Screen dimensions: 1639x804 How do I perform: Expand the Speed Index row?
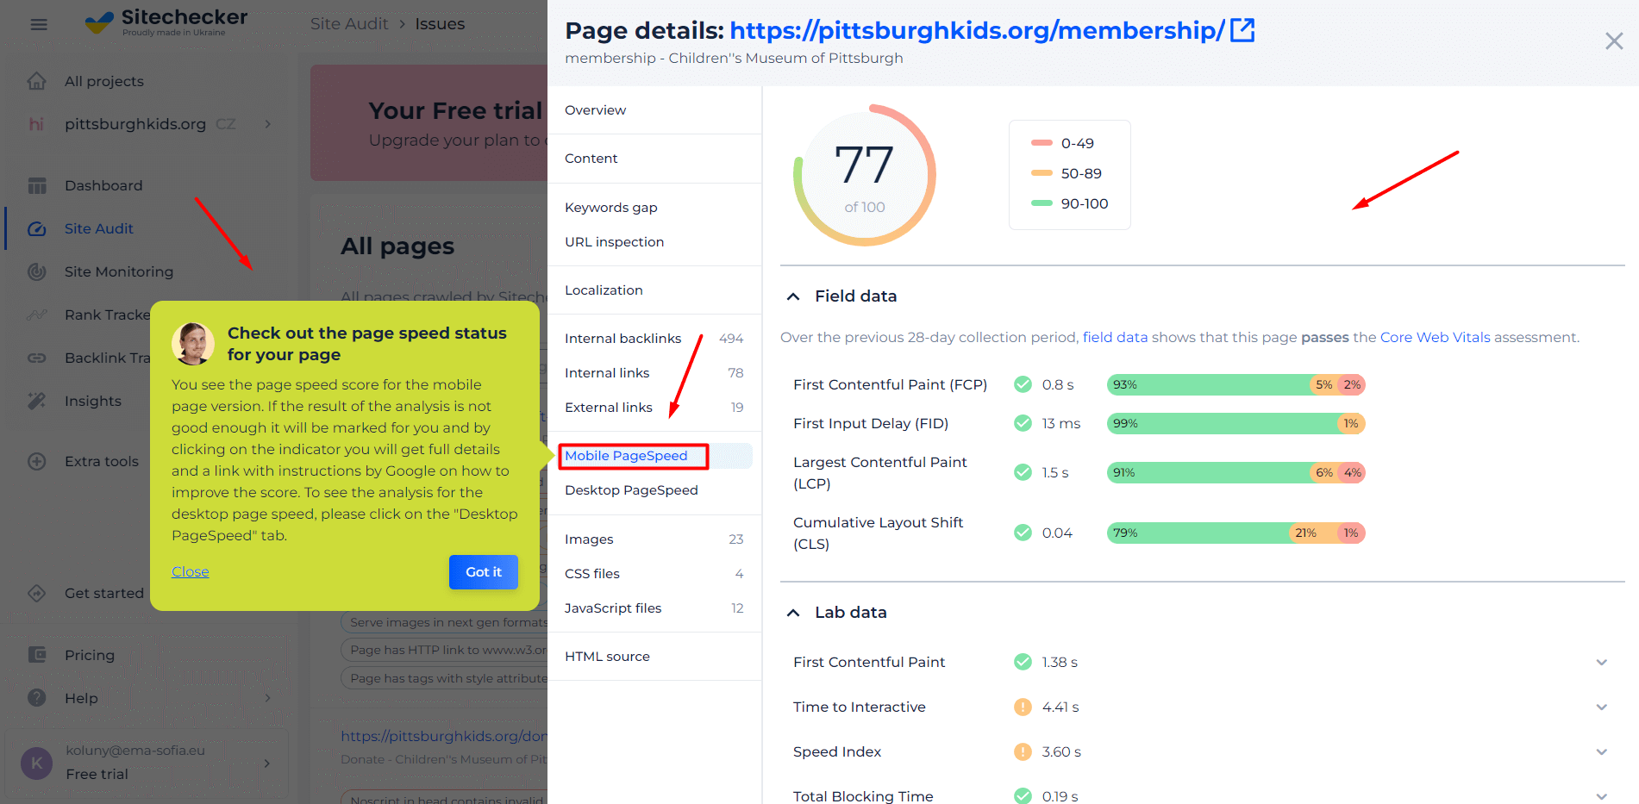click(1601, 752)
